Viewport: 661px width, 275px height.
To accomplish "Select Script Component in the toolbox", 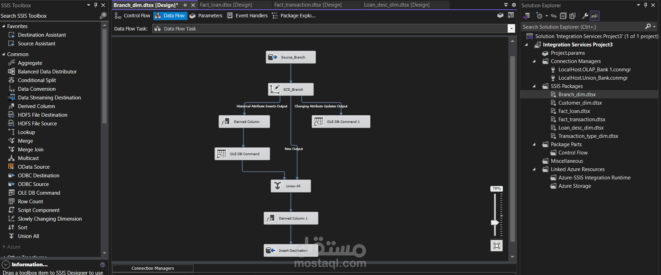I will click(x=39, y=210).
